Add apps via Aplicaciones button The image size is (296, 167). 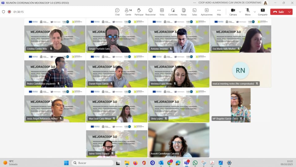click(x=207, y=11)
